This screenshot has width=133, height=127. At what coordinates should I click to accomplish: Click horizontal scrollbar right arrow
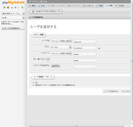(x=130, y=126)
